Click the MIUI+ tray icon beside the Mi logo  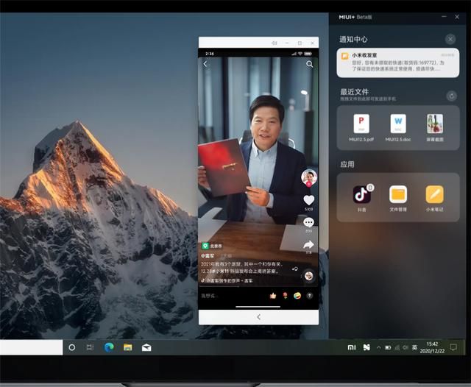coord(366,347)
